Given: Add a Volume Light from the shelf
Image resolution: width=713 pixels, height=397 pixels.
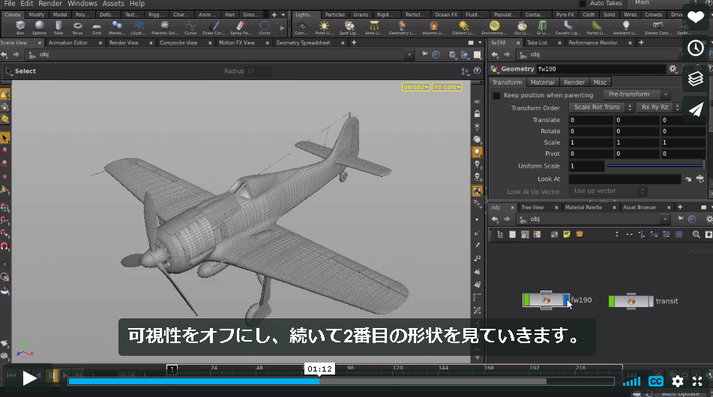Looking at the screenshot, I should pos(434,27).
